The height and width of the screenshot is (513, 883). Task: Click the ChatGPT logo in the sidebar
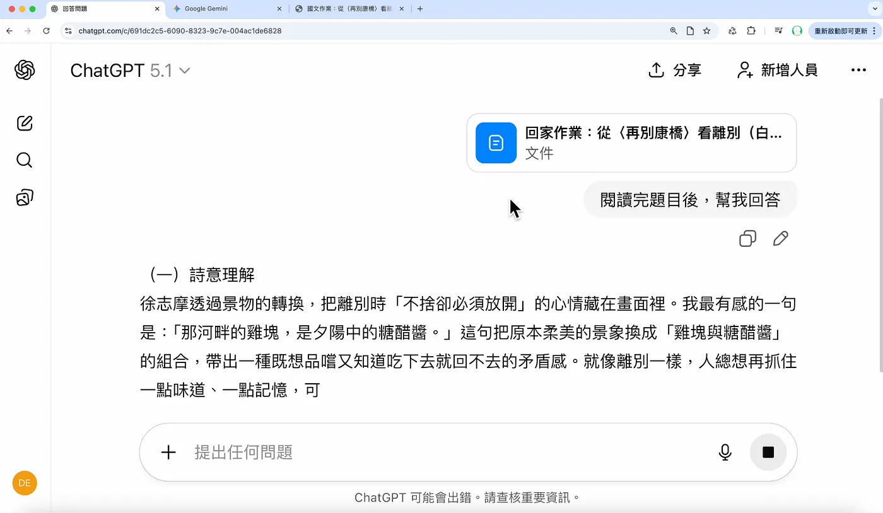[x=25, y=70]
